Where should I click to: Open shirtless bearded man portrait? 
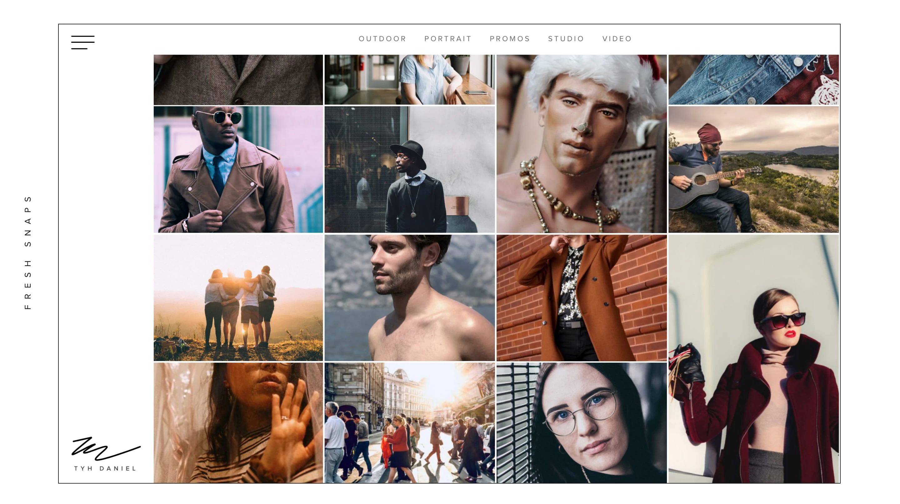point(409,297)
